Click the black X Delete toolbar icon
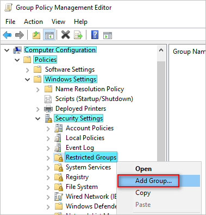Image resolution: width=206 pixels, height=215 pixels. pos(66,35)
